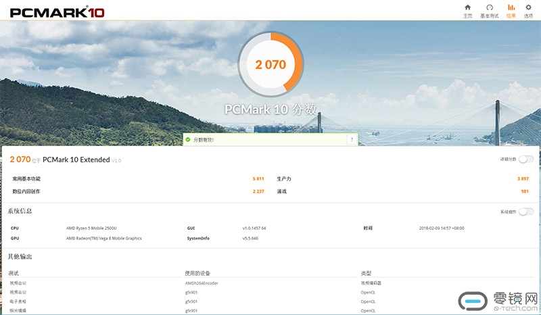Select GPU value AMD Radeon Vega 8 Mobile Graphics

click(104, 238)
